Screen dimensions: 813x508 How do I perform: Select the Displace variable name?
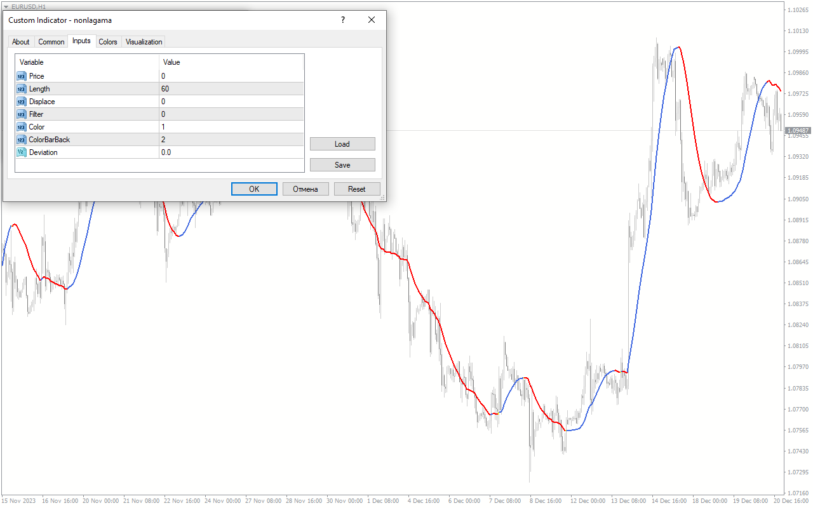(42, 102)
